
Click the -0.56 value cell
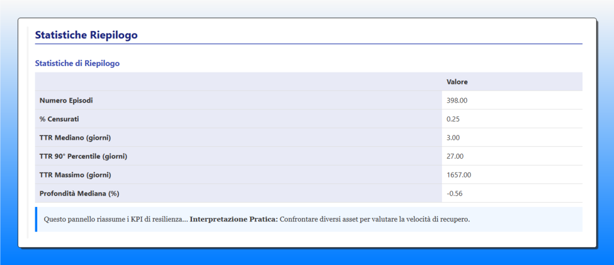(455, 193)
